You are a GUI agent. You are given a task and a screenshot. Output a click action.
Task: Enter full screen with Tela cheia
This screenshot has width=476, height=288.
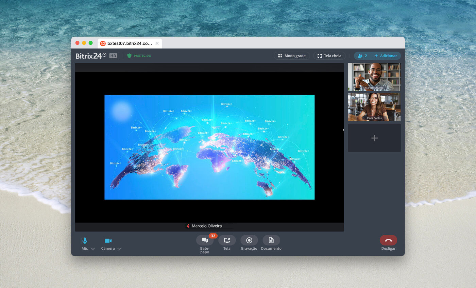(329, 56)
